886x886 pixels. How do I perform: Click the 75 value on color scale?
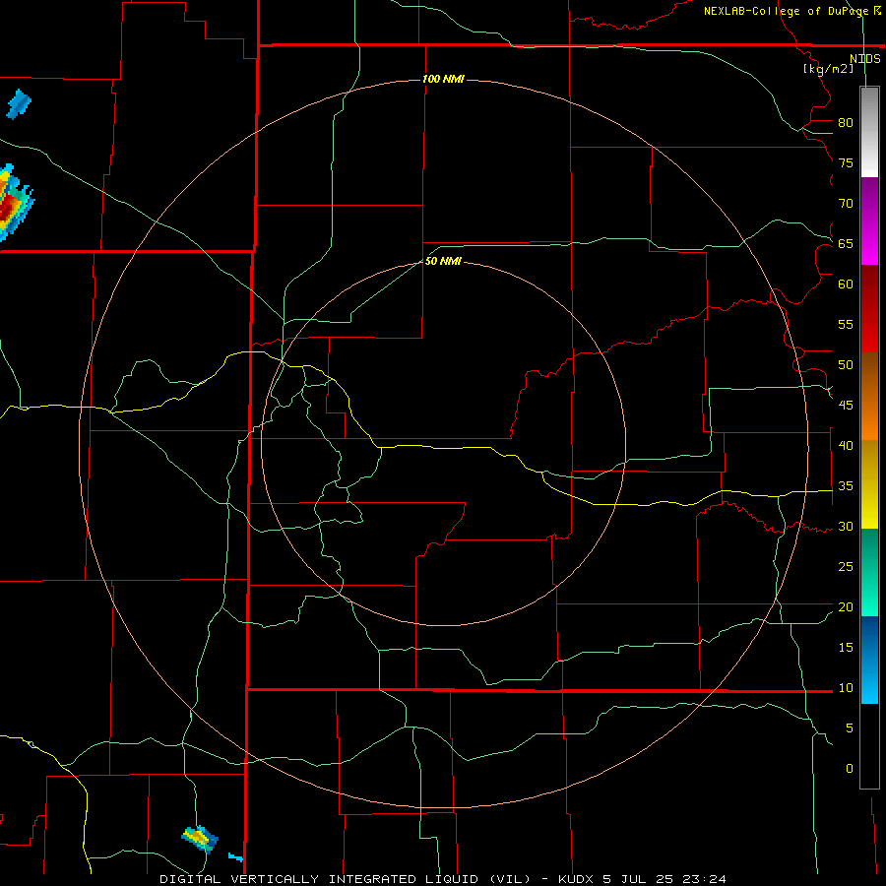pyautogui.click(x=846, y=162)
